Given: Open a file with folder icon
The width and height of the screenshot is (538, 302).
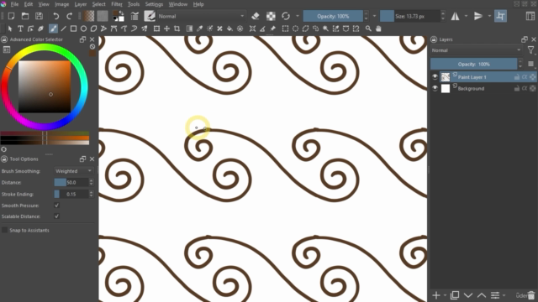Looking at the screenshot, I should [x=25, y=16].
